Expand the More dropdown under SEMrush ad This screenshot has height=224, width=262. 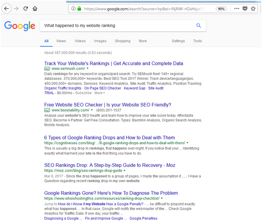coord(99,93)
